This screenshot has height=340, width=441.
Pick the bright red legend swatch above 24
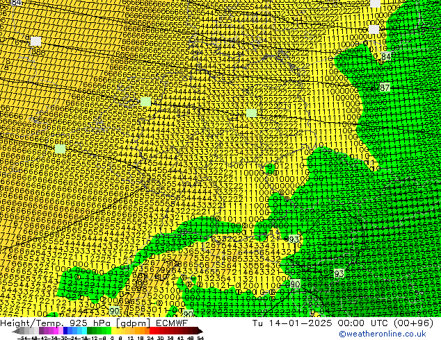152,331
